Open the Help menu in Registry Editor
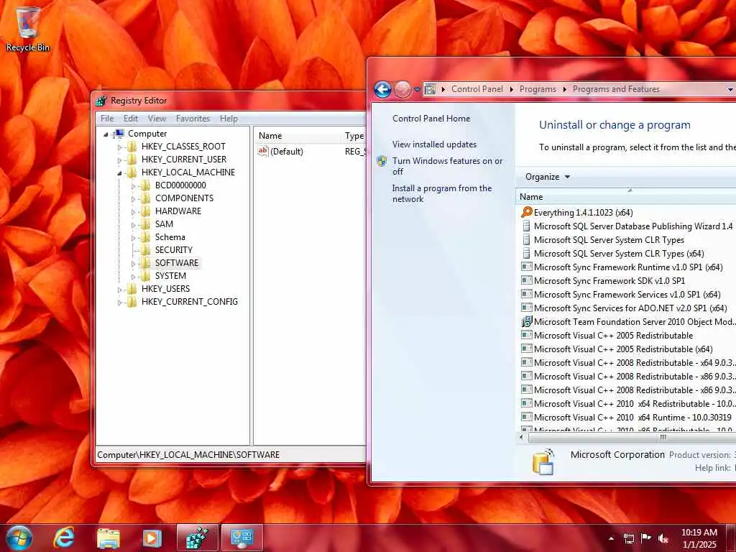The image size is (736, 552). (229, 119)
